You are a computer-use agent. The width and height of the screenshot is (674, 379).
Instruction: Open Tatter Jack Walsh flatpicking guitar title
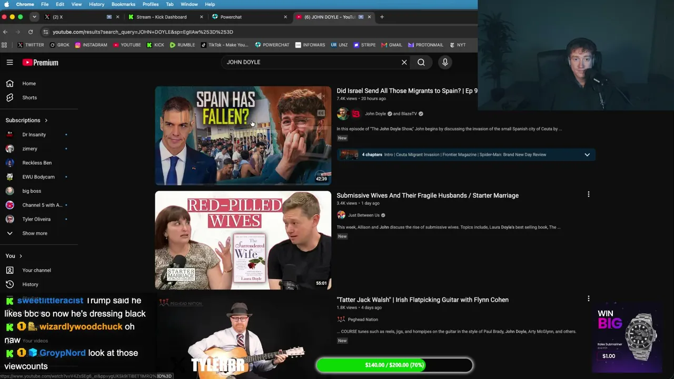coord(422,300)
